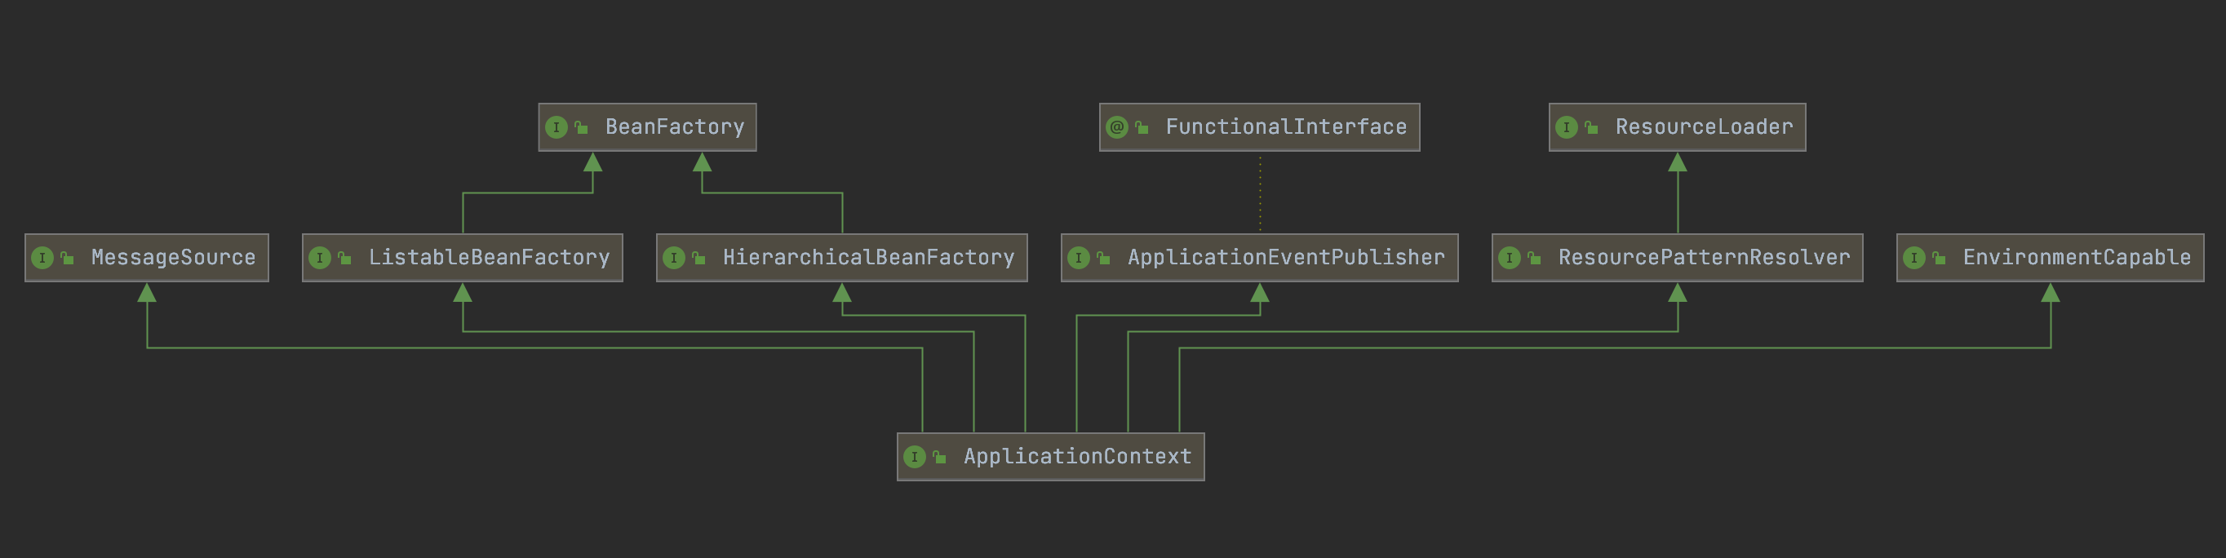This screenshot has height=558, width=2226.
Task: Click the interface icon on MessageSource node
Action: tap(42, 258)
